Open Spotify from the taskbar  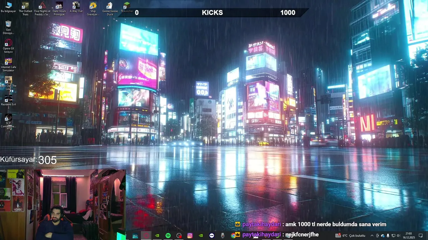coord(168,235)
